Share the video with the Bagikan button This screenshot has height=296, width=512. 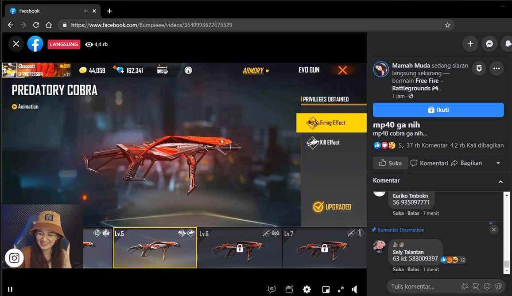pyautogui.click(x=466, y=163)
